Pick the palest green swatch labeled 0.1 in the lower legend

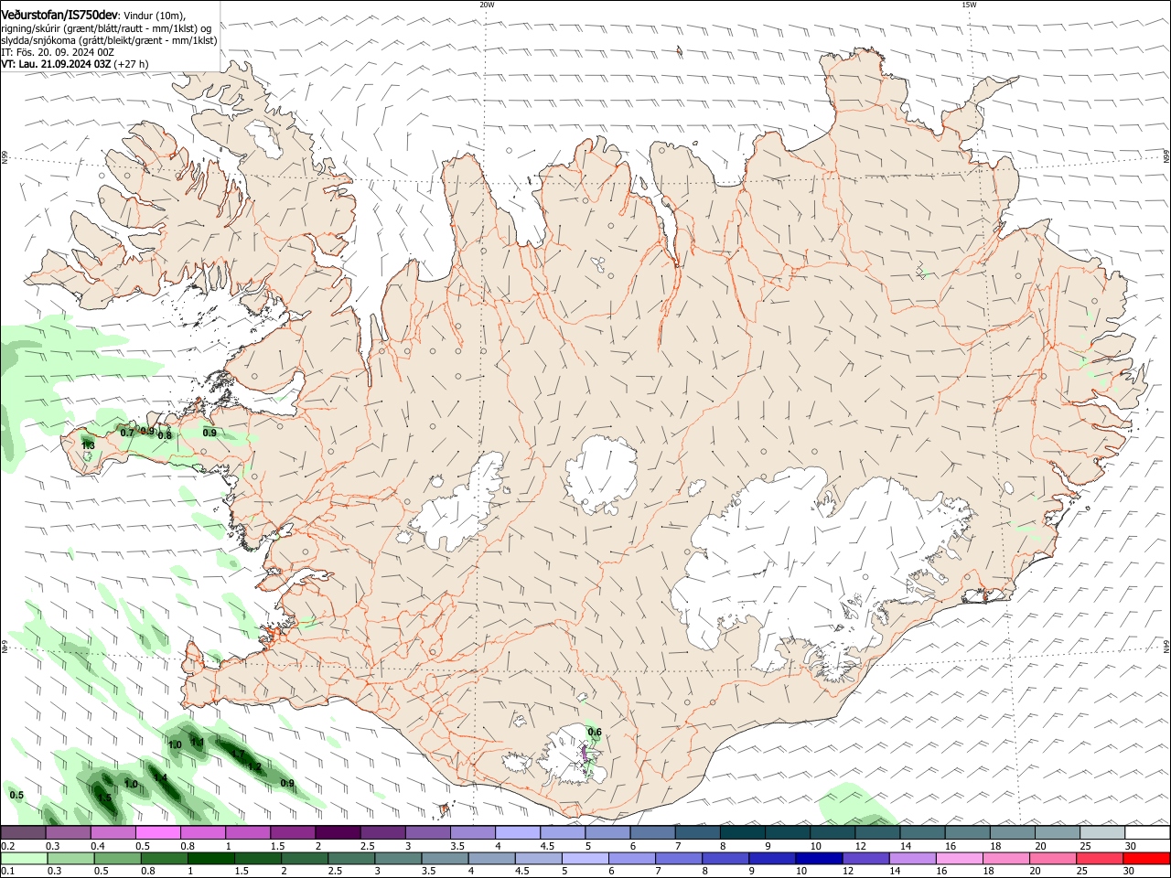point(23,859)
